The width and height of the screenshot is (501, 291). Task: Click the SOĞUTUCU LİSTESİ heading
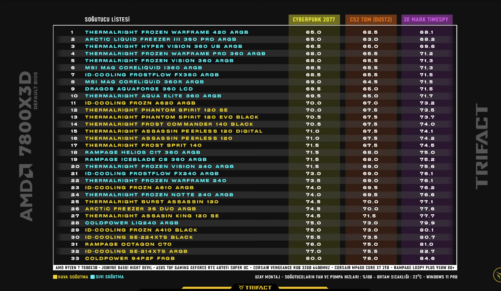point(107,19)
